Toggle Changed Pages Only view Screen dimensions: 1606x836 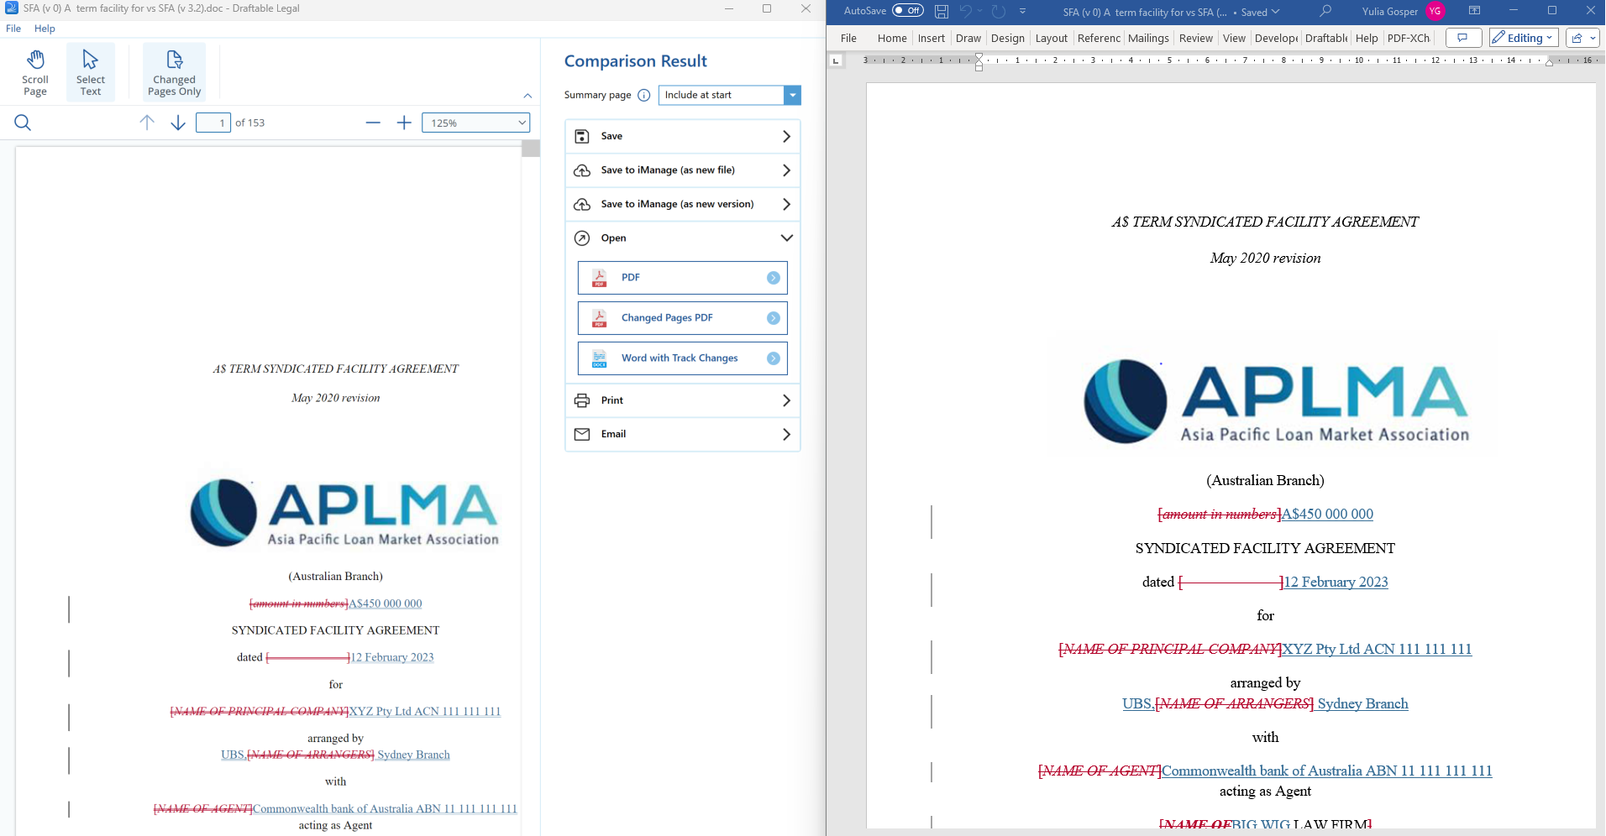[x=174, y=72]
